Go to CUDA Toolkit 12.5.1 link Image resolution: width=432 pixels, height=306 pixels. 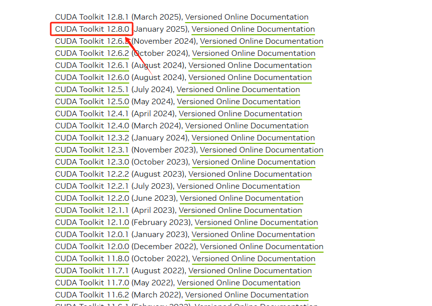(x=92, y=90)
